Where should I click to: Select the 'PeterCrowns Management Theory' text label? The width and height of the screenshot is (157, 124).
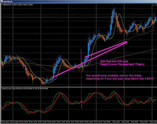pyautogui.click(x=122, y=64)
